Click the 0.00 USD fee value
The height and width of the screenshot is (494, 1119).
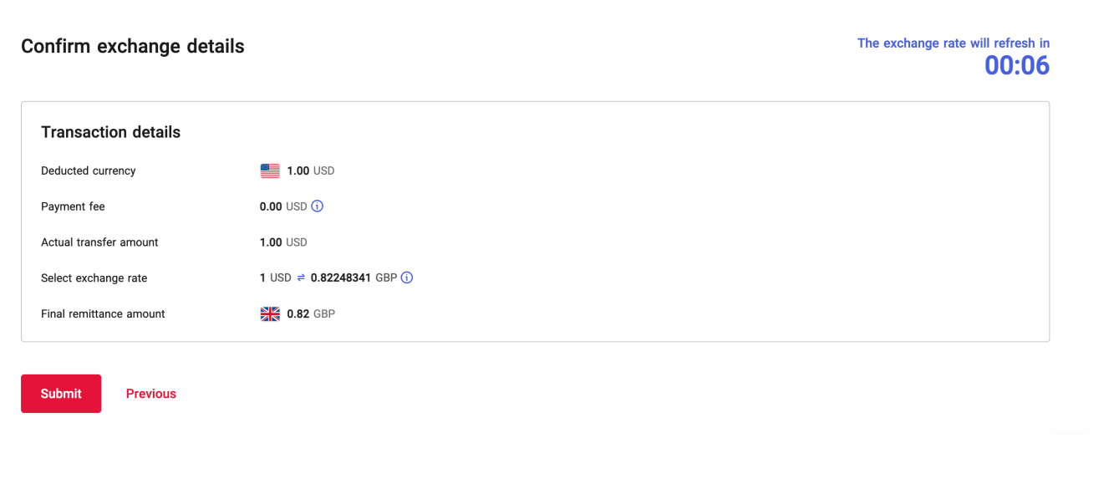tap(282, 206)
